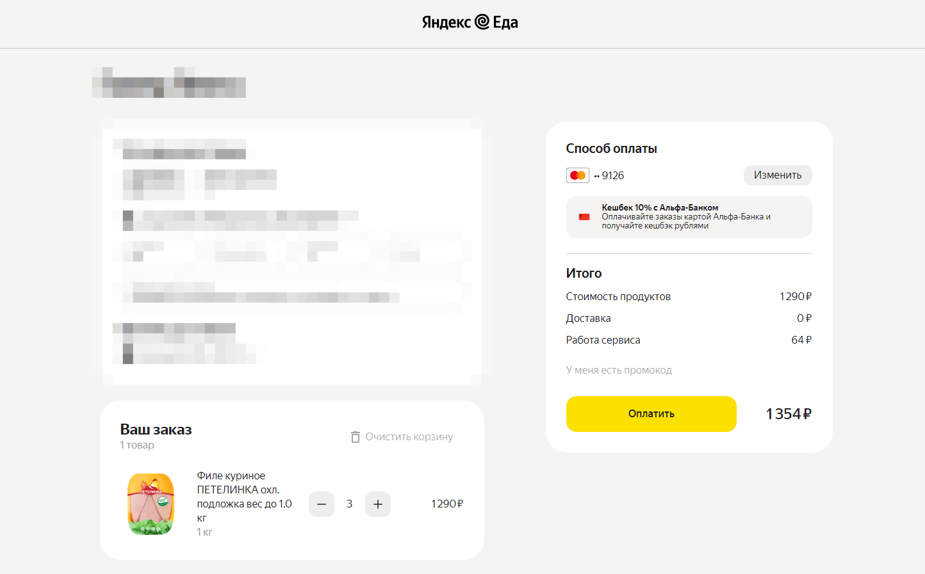The height and width of the screenshot is (574, 925).
Task: Select the card ending in 9126
Action: click(609, 175)
